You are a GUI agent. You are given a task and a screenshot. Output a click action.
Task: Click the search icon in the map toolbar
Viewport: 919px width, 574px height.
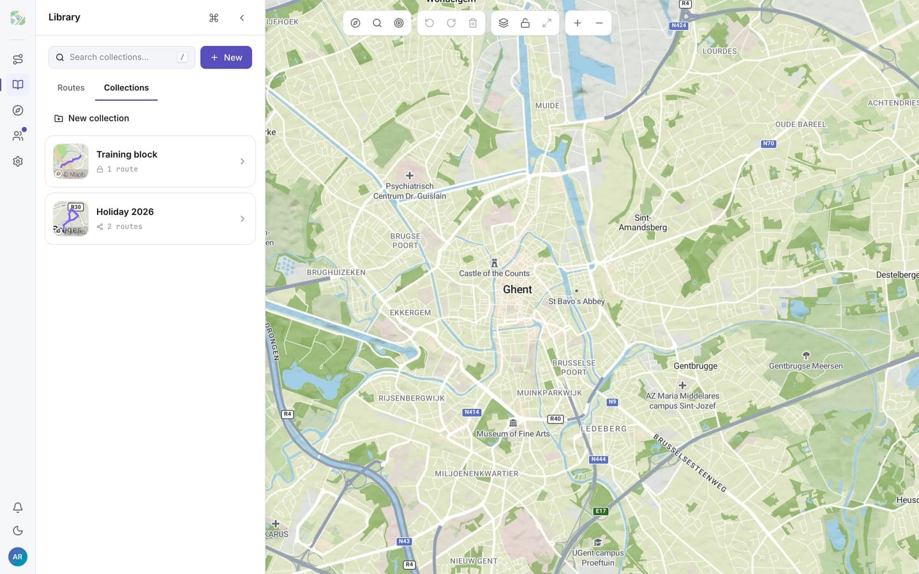point(377,23)
